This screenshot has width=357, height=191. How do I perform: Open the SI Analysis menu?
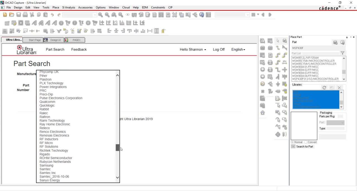pyautogui.click(x=68, y=8)
